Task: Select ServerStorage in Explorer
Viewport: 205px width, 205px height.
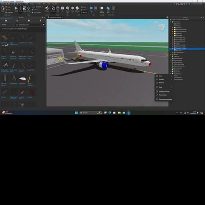Action: tap(178, 68)
